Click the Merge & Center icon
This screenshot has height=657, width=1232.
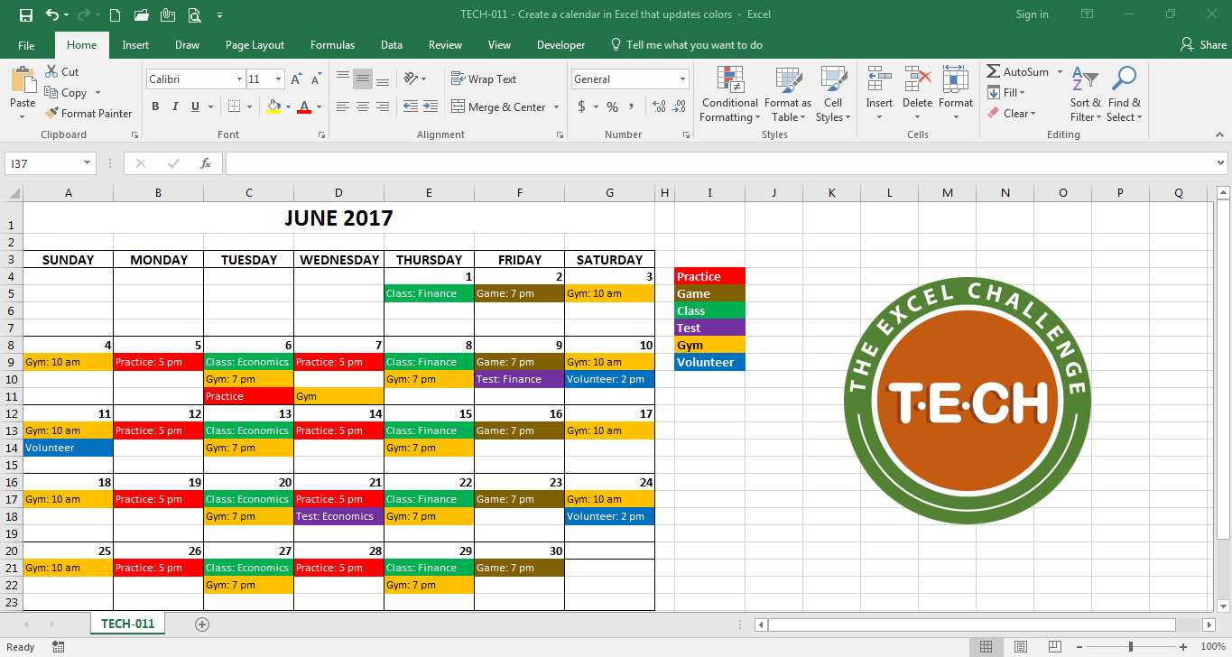(x=458, y=107)
